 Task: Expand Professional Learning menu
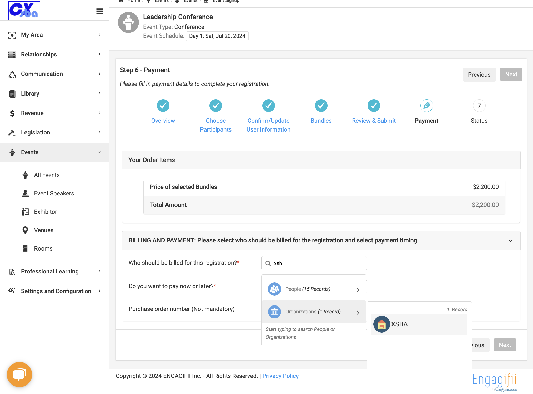click(x=55, y=271)
